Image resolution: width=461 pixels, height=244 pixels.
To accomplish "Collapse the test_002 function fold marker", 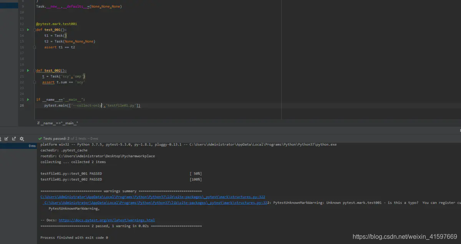I will coord(35,71).
